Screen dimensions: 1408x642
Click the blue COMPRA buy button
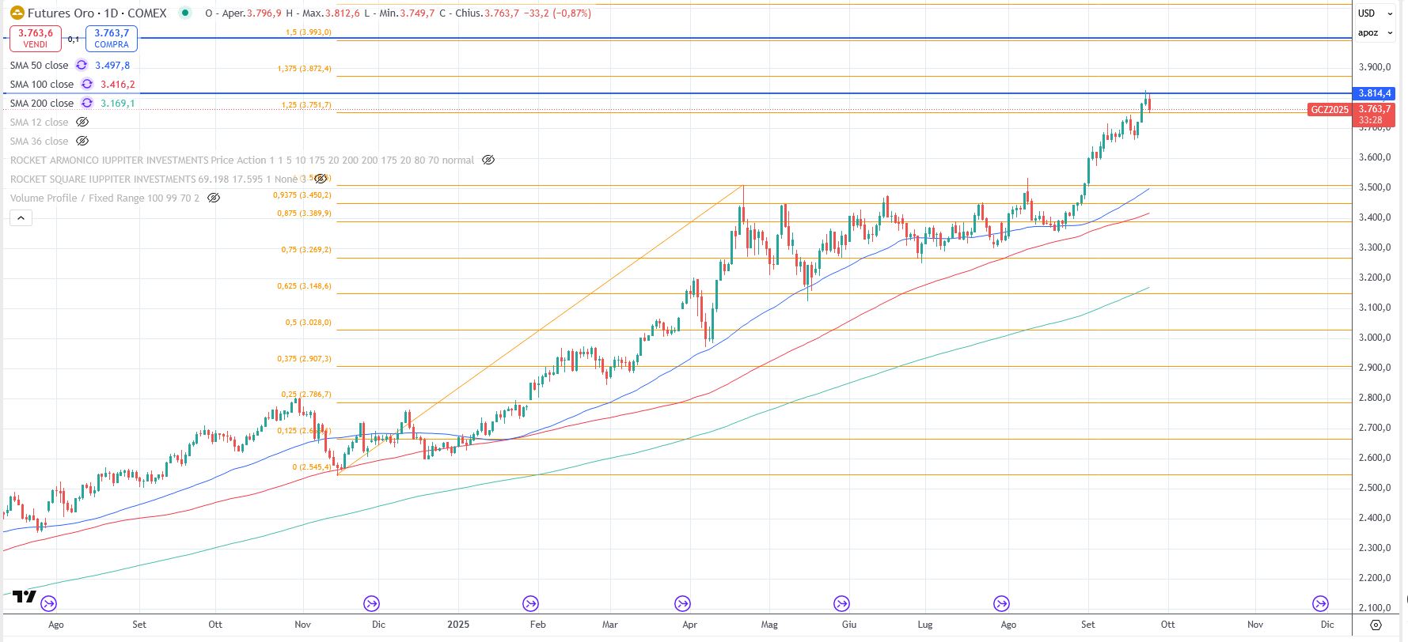point(112,38)
